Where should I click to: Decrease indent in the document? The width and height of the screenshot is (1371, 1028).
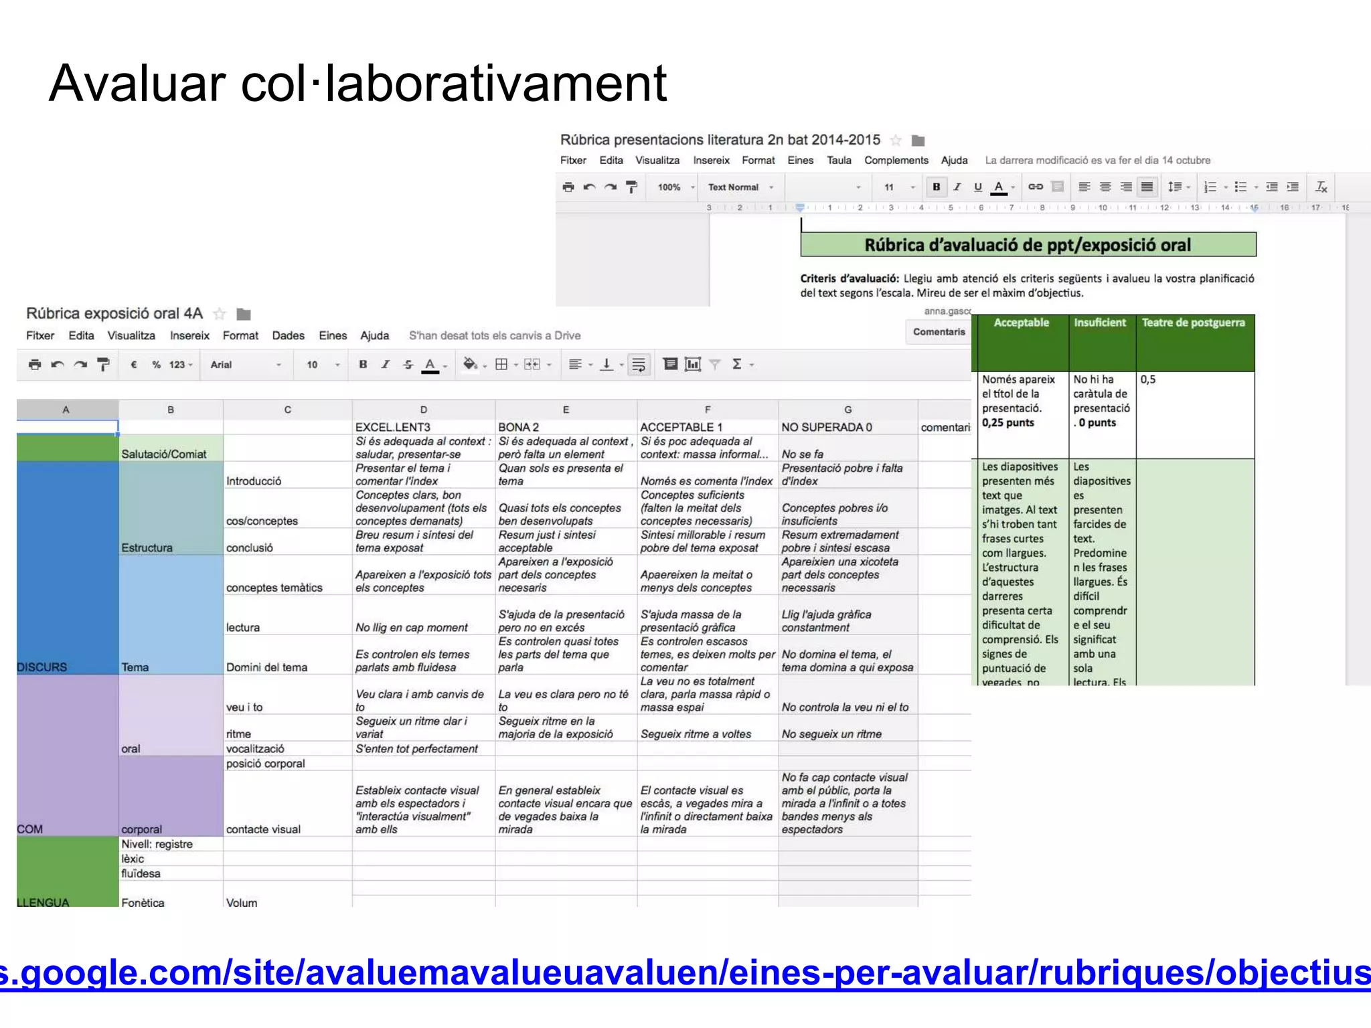(x=1272, y=187)
